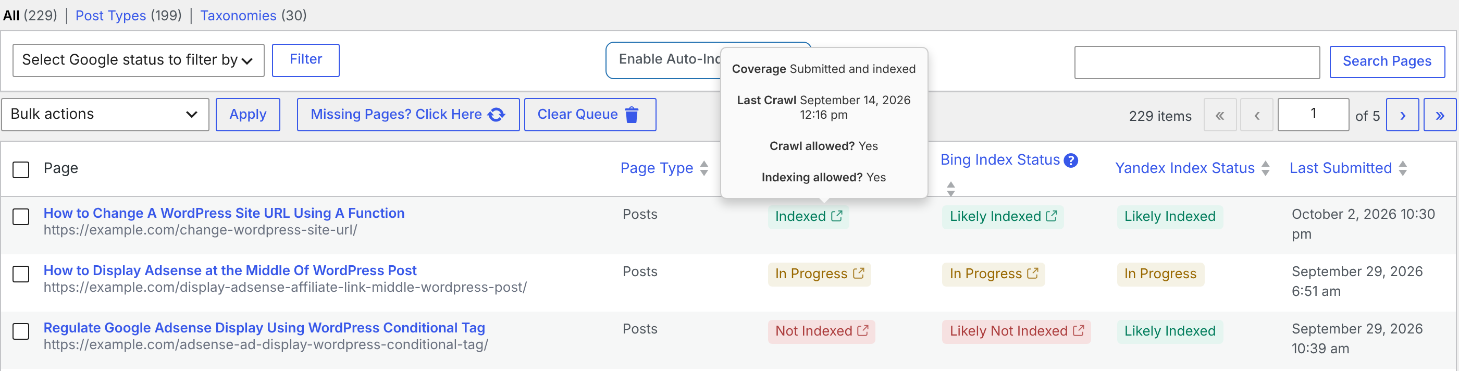Viewport: 1459px width, 371px height.
Task: Click Missing Pages? Click Here button
Action: tap(408, 115)
